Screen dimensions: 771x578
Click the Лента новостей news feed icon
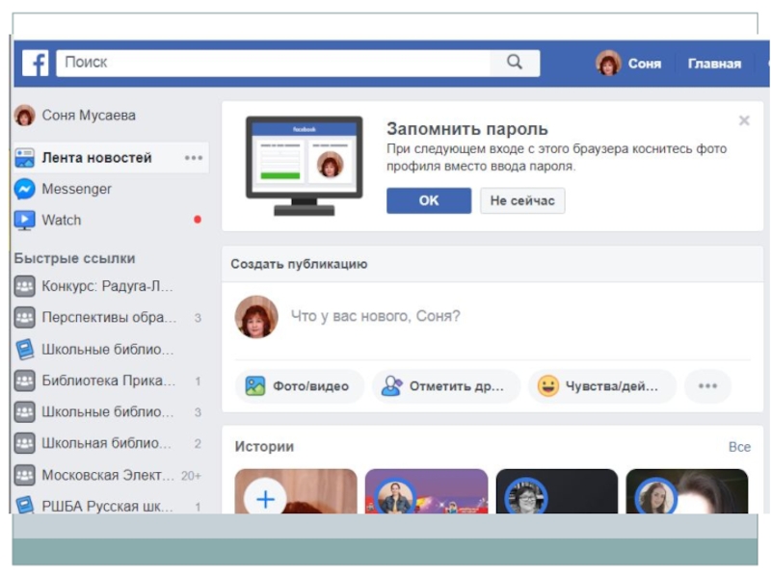25,158
